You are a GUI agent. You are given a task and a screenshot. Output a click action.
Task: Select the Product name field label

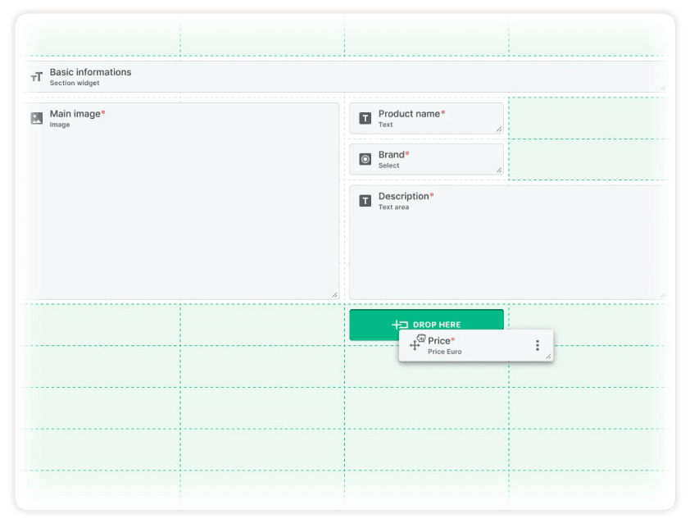[409, 114]
